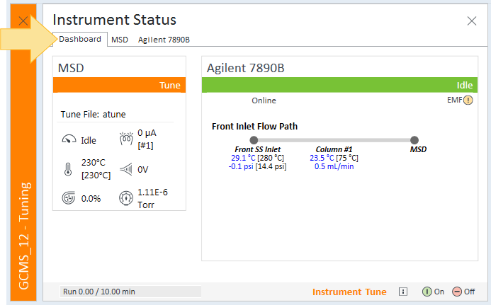Click the MSD scan speed gauge icon
This screenshot has width=491, height=305.
[69, 139]
